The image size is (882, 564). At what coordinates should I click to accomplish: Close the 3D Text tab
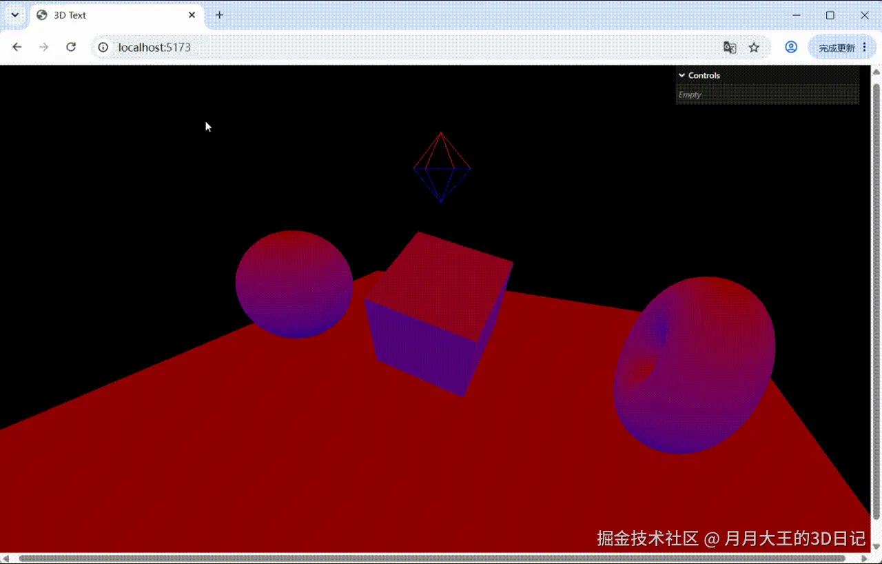[x=192, y=15]
